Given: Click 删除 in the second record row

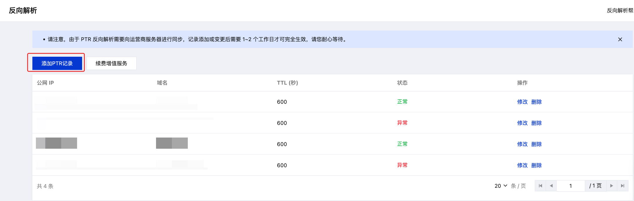Looking at the screenshot, I should (536, 123).
